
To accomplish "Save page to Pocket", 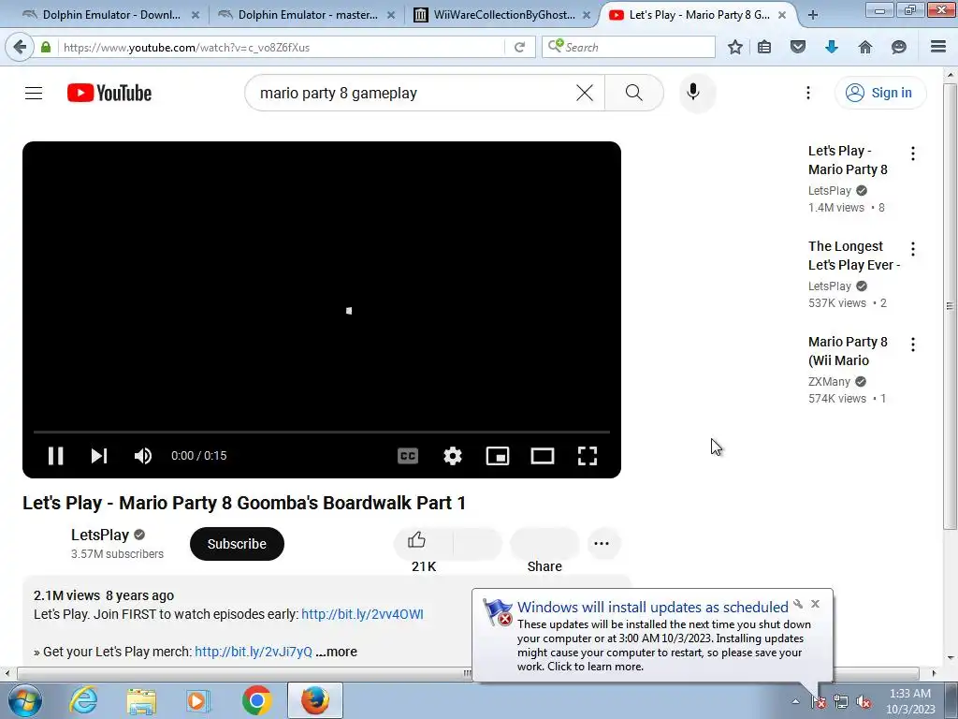I will tap(798, 47).
